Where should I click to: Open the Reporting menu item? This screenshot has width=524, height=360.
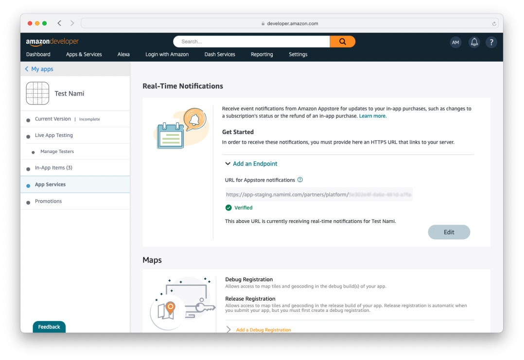click(262, 54)
